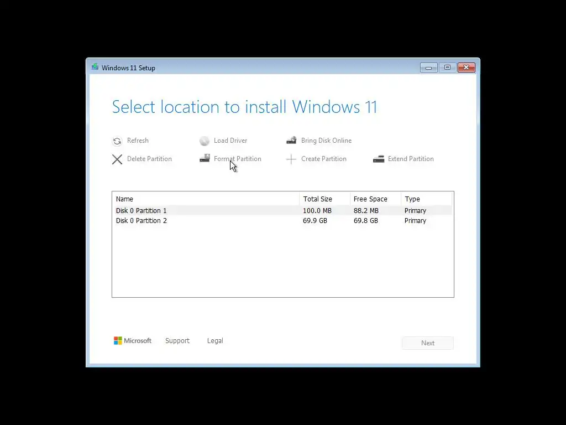
Task: Click the 69.8 GB free space cell
Action: [366, 221]
